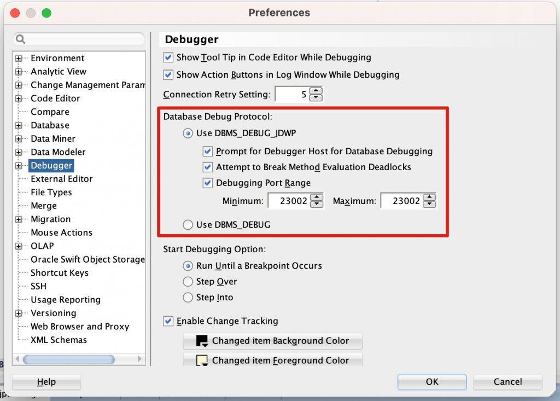The height and width of the screenshot is (401, 560).
Task: Expand Change Management Parameters node
Action: [x=19, y=85]
